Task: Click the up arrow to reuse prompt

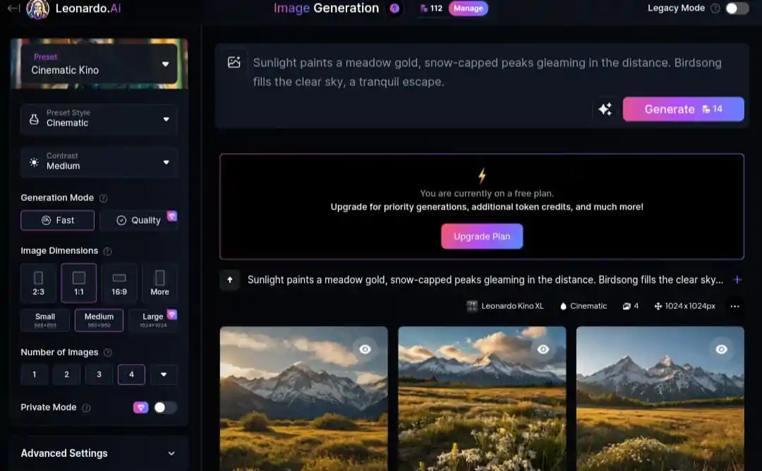Action: point(230,280)
